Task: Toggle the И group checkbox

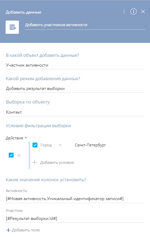Action: tap(11, 155)
